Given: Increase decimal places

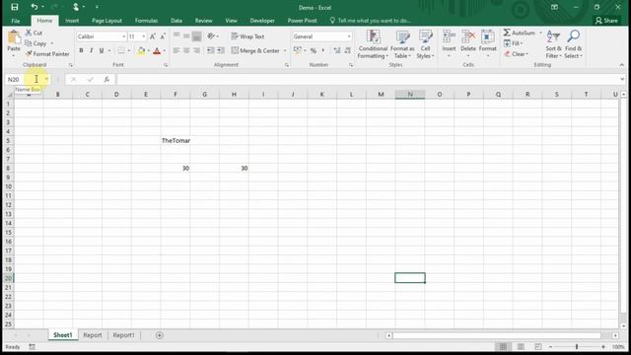Looking at the screenshot, I should coord(337,50).
